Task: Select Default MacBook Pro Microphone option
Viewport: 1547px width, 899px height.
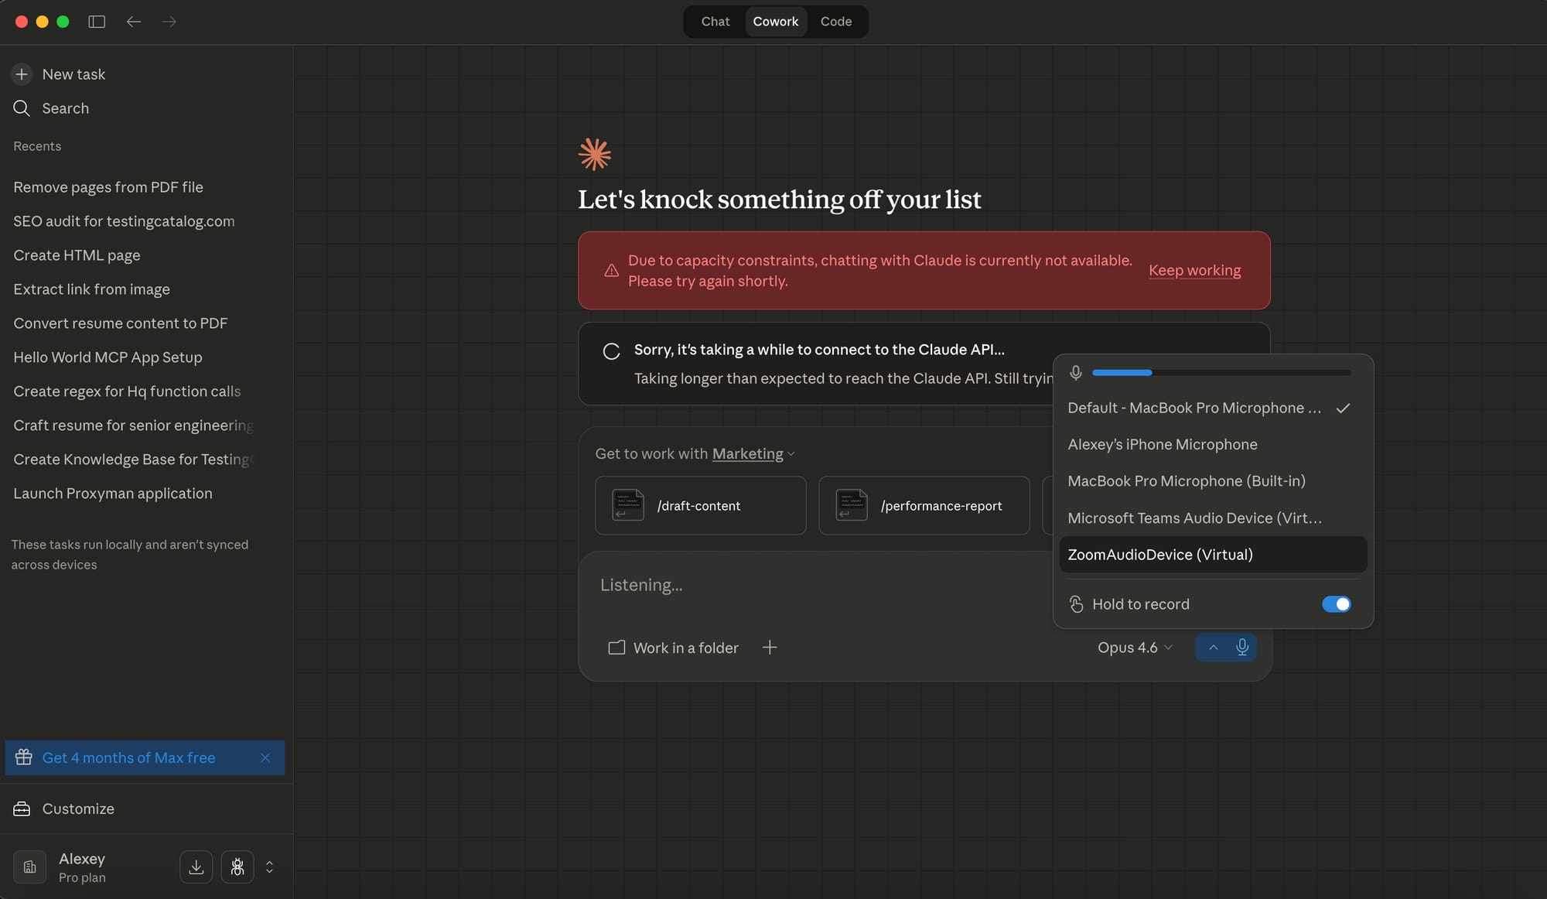Action: [1194, 408]
